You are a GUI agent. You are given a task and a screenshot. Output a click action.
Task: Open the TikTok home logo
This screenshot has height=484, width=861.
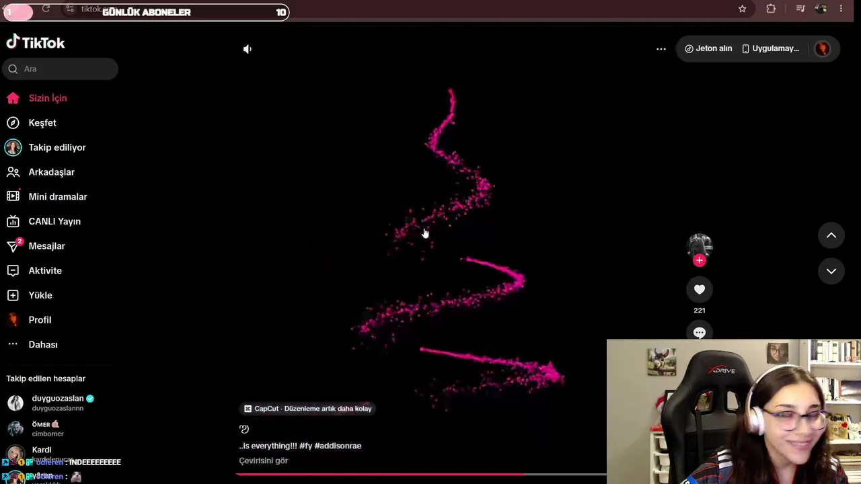click(36, 42)
